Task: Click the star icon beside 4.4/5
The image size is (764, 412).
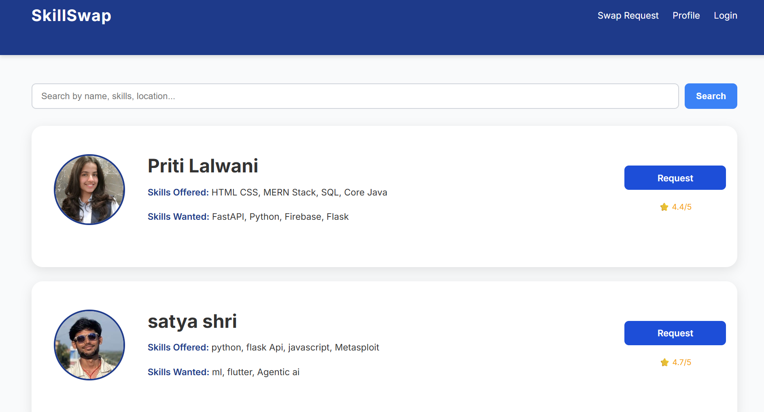Action: pyautogui.click(x=664, y=207)
